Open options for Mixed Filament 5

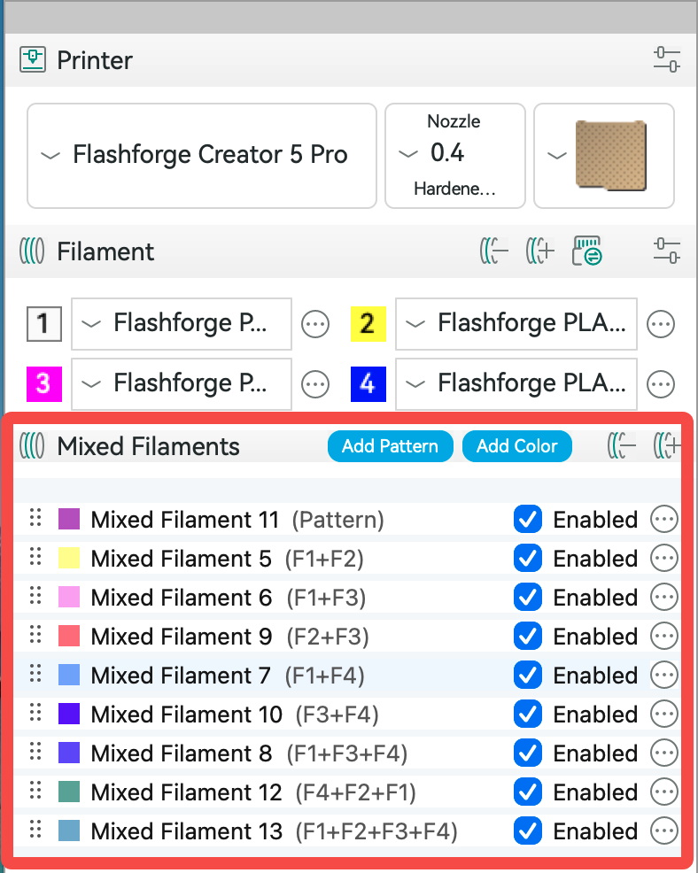pyautogui.click(x=664, y=559)
